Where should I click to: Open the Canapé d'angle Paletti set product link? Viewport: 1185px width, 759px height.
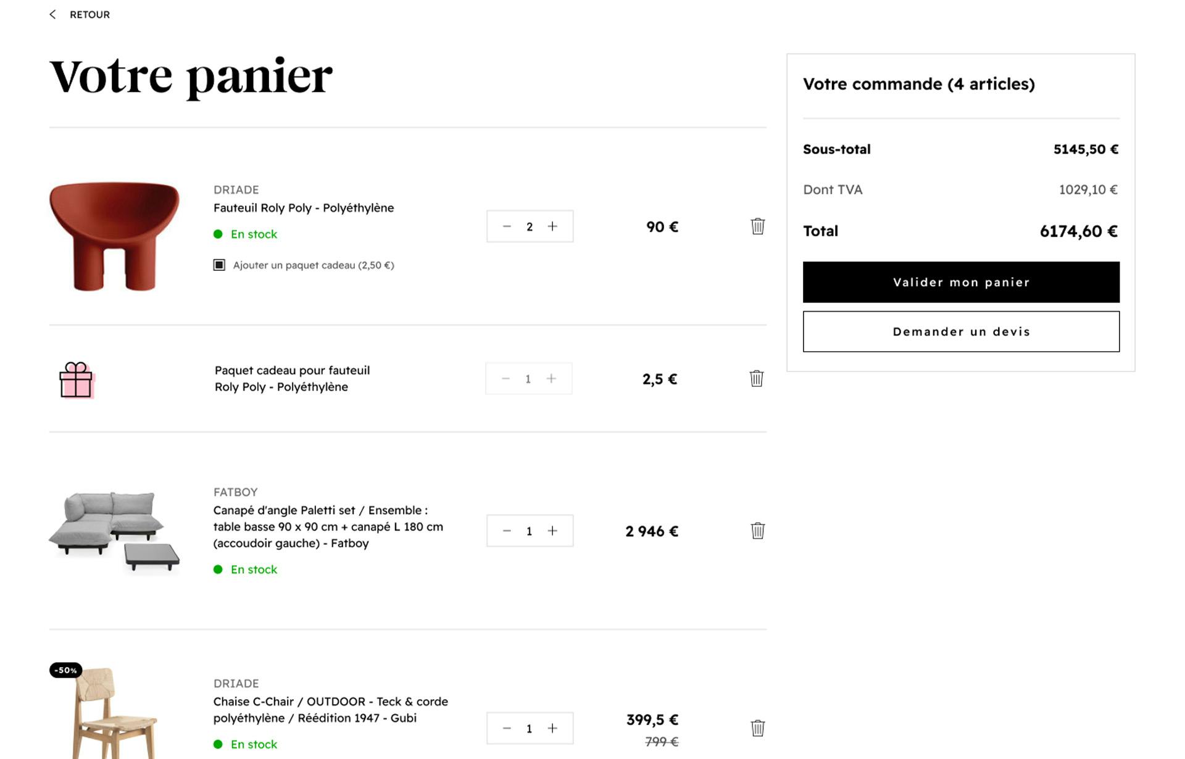328,526
